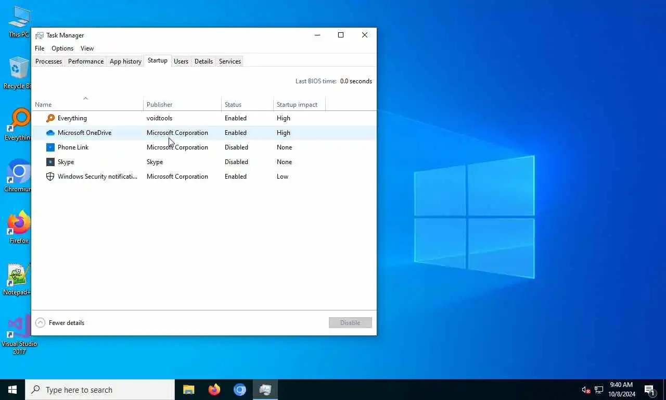Click the Windows Security shield icon

click(50, 177)
